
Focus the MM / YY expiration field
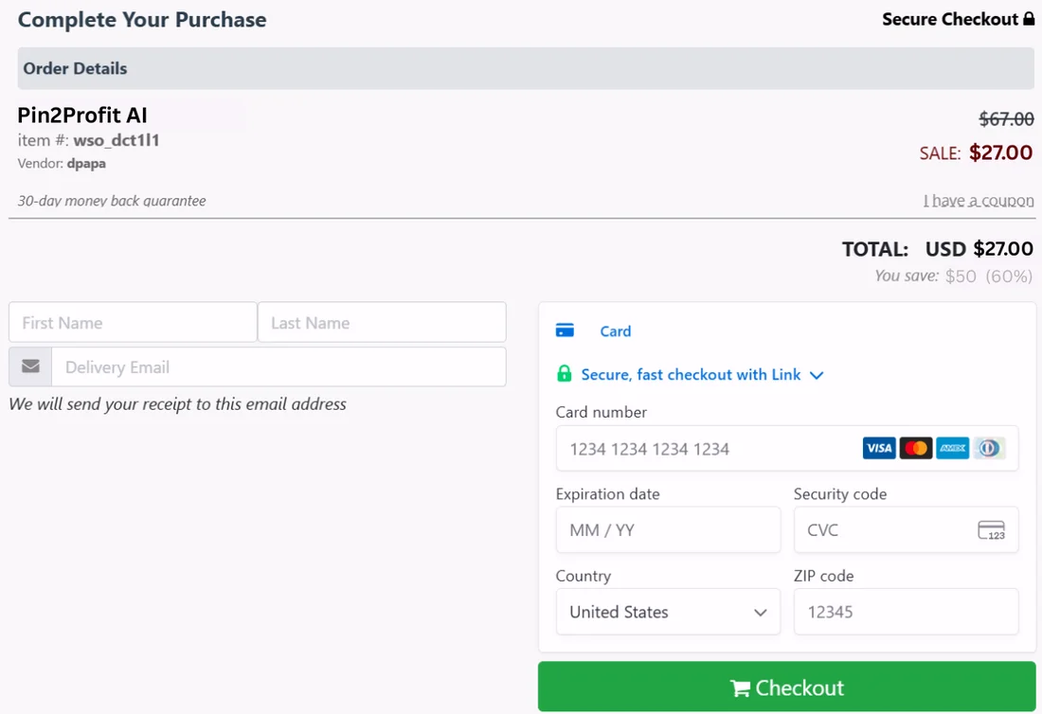668,530
